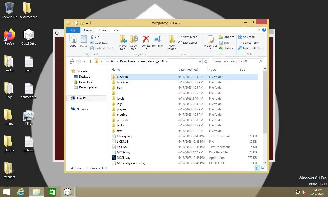Select the texturecache desktop folder

pyautogui.click(x=29, y=10)
